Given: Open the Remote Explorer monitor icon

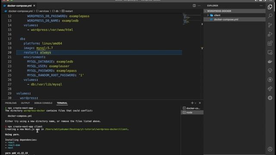Looking at the screenshot, I should [270, 53].
